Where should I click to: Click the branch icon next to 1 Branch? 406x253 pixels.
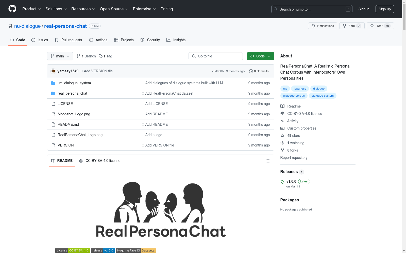(79, 56)
